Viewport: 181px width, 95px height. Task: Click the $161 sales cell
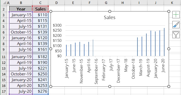coord(40,49)
